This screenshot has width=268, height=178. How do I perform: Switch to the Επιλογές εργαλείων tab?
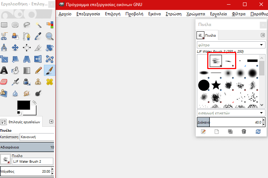tap(21, 122)
